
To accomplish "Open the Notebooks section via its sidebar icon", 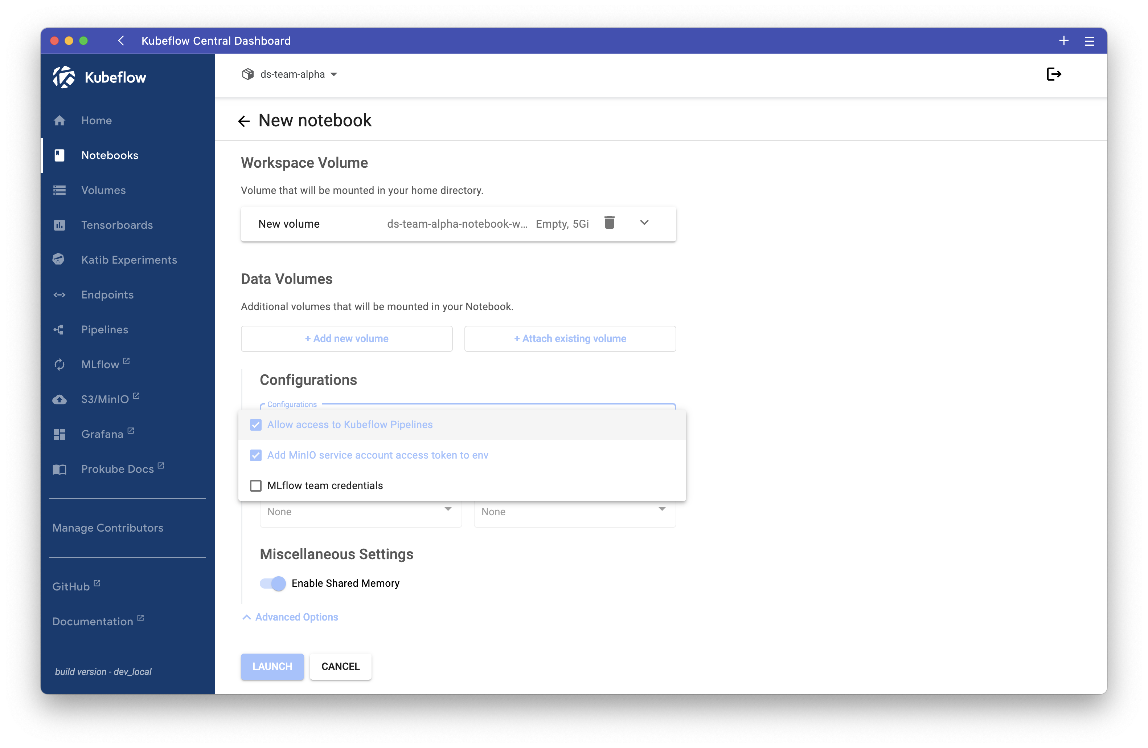I will pyautogui.click(x=60, y=155).
